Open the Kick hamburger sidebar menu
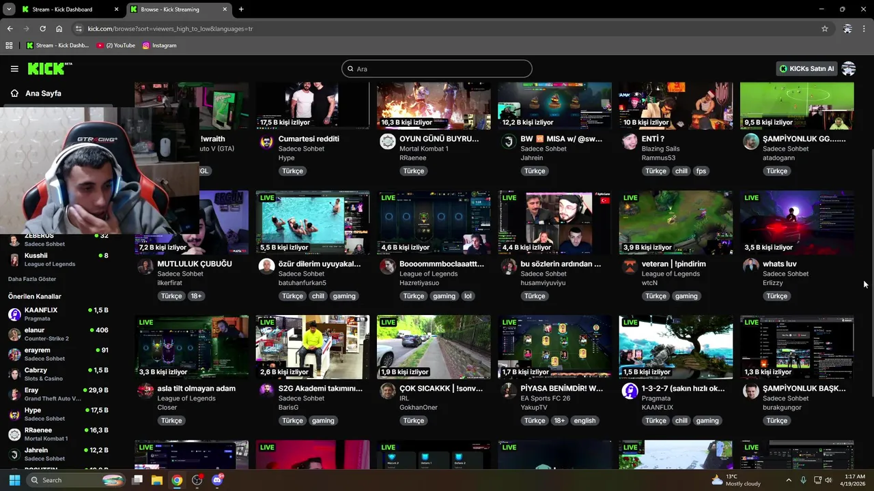The width and height of the screenshot is (874, 491). (14, 69)
